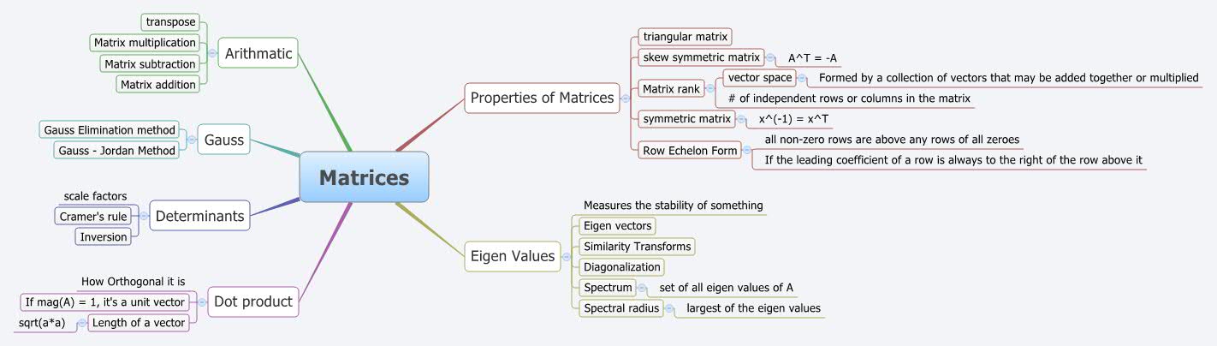
Task: Select the Properties of Matrices node
Action: 542,98
